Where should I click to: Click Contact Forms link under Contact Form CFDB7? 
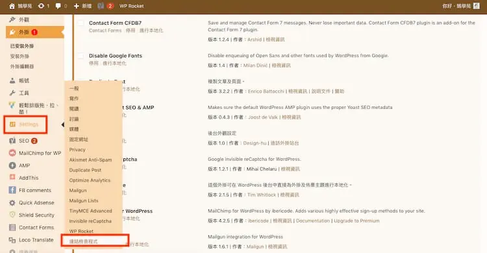click(105, 30)
